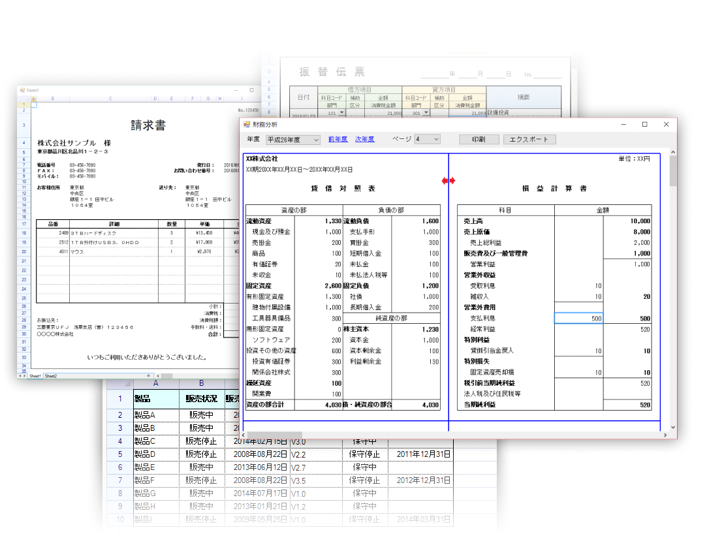
Task: Click the vertical scrollbar thumb in 財務分析
Action: pos(672,171)
